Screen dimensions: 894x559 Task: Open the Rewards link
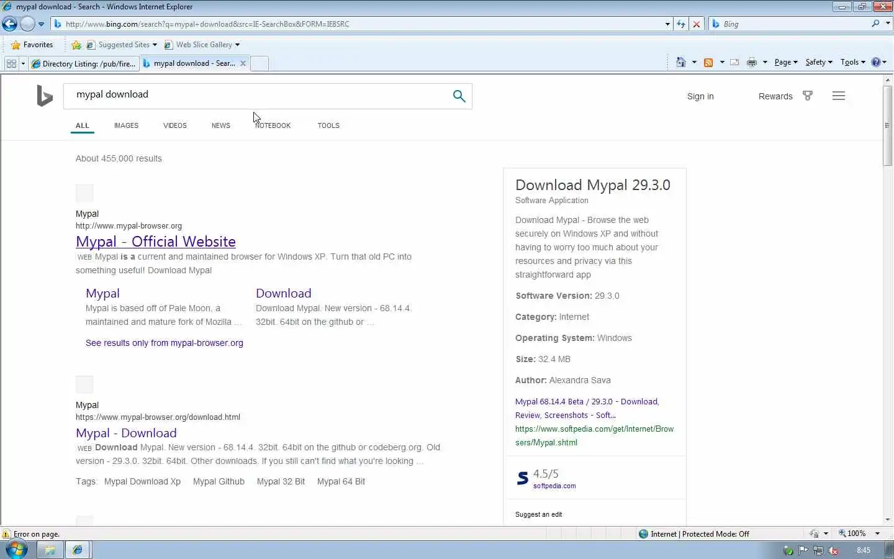pos(775,96)
